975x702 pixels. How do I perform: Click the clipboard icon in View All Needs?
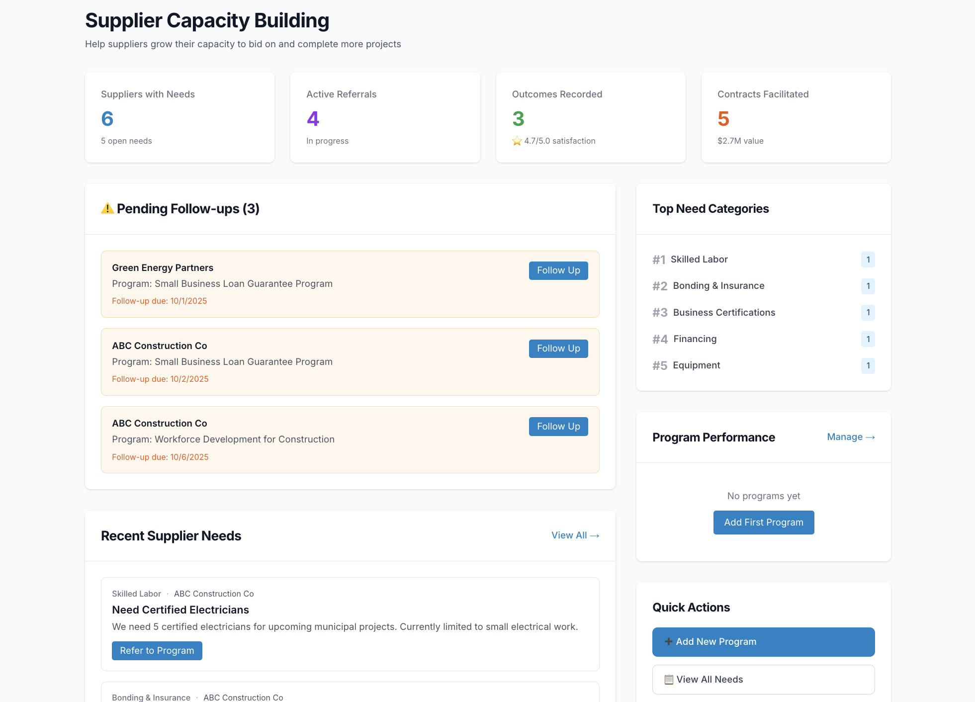(x=669, y=680)
